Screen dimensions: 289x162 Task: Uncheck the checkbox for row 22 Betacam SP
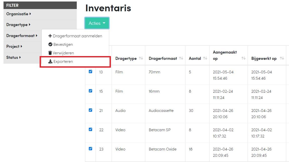pos(90,129)
